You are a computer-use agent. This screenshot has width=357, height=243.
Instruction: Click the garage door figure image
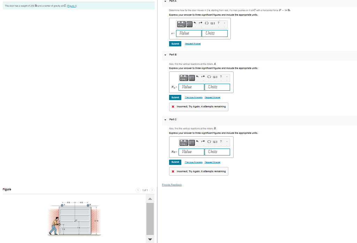(x=75, y=219)
